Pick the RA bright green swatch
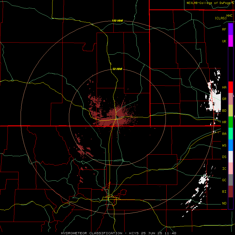Screen dimensions: 235x235 coord(231,134)
